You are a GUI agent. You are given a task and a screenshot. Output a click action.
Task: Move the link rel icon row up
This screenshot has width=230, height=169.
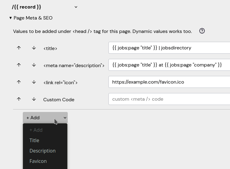tap(19, 82)
